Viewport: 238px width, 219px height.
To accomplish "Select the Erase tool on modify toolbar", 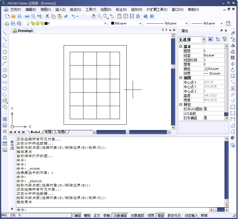I will click(233, 33).
